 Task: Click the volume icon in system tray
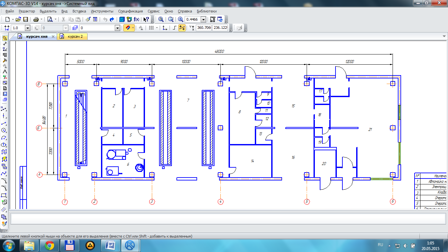pyautogui.click(x=406, y=245)
